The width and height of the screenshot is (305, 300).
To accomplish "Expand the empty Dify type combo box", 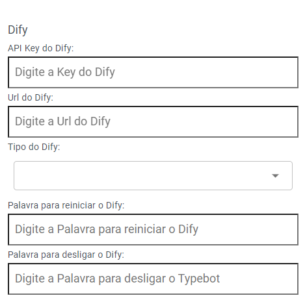I will 153,175.
